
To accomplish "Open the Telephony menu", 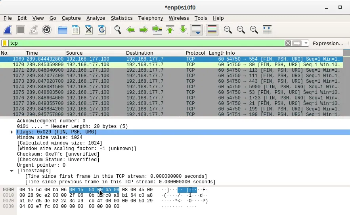I will coord(151,18).
